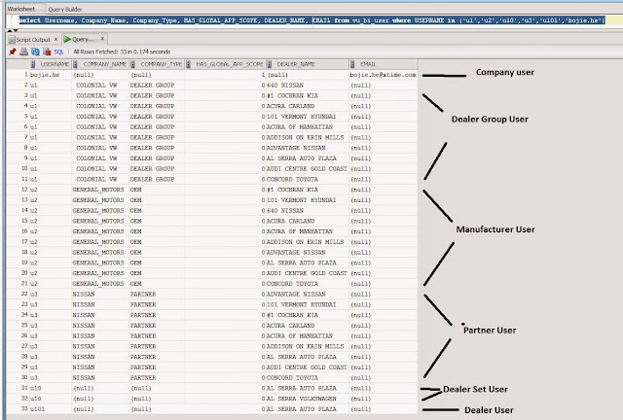Click row number 33 in results grid
This screenshot has height=420, width=623.
[18, 409]
